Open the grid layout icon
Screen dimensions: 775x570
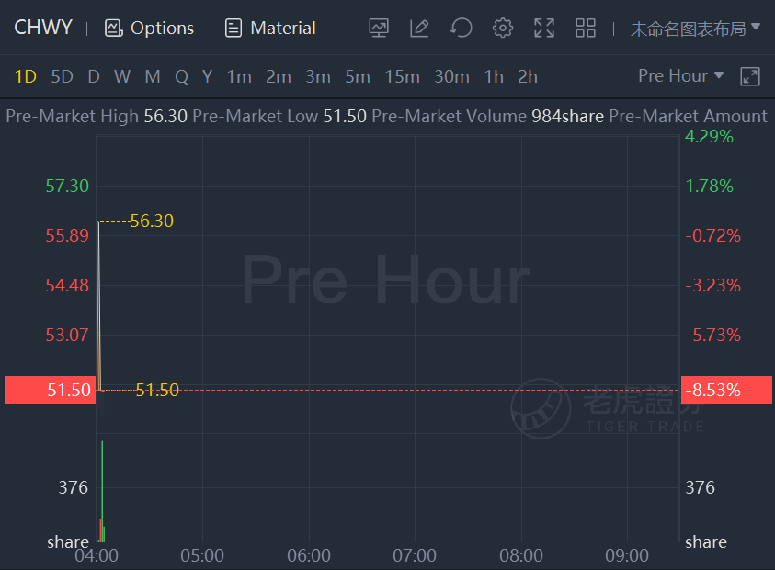586,28
